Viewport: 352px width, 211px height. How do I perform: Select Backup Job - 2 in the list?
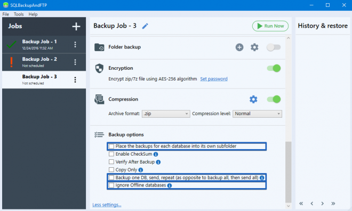point(44,62)
